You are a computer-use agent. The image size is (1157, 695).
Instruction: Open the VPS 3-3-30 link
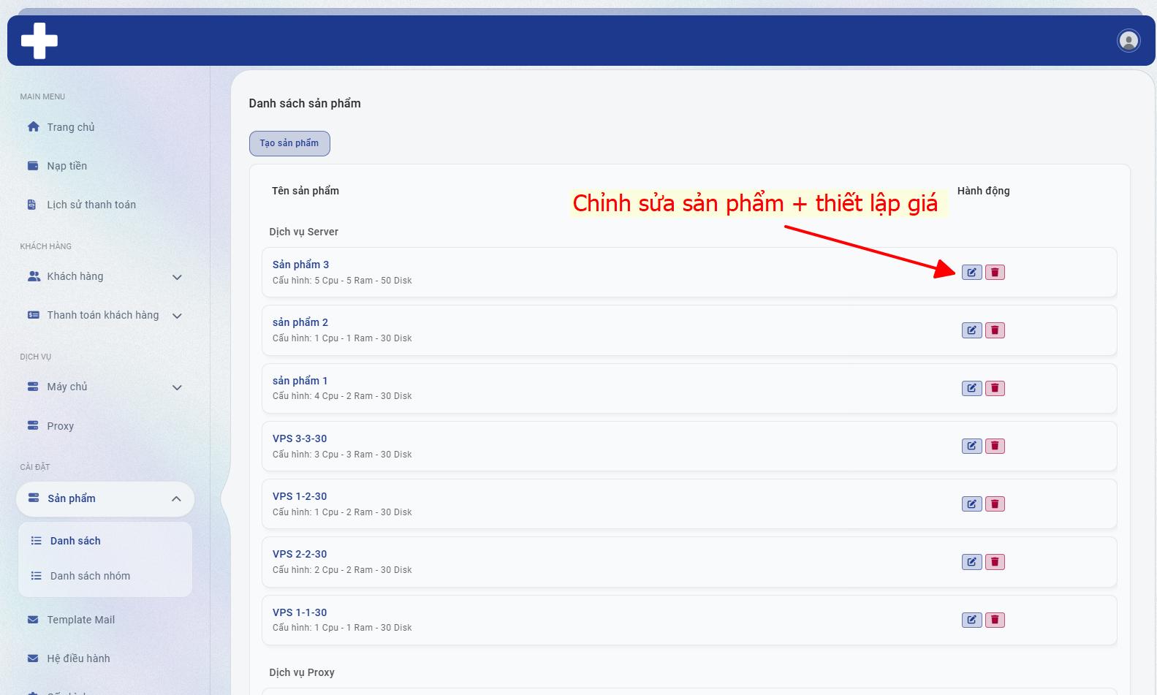(300, 438)
